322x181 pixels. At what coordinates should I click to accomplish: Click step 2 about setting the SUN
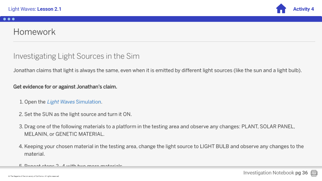pyautogui.click(x=78, y=114)
